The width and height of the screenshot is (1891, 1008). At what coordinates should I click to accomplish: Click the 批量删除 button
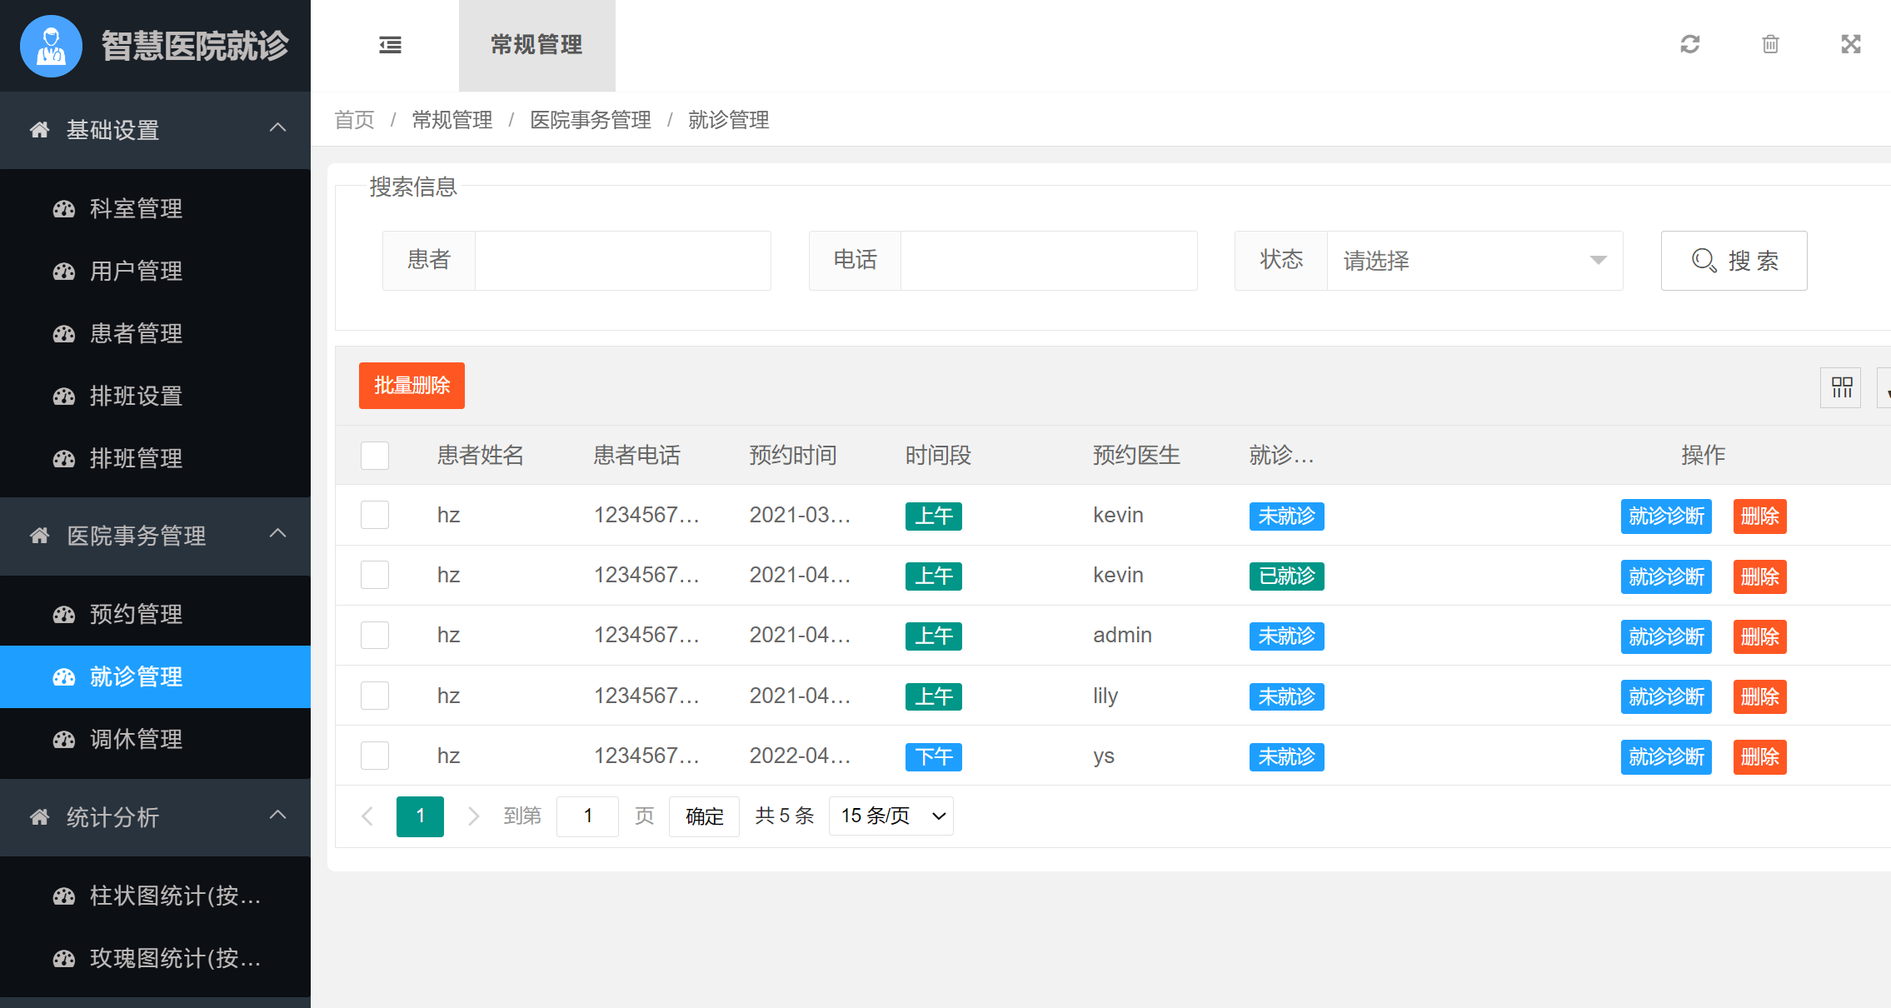tap(412, 386)
